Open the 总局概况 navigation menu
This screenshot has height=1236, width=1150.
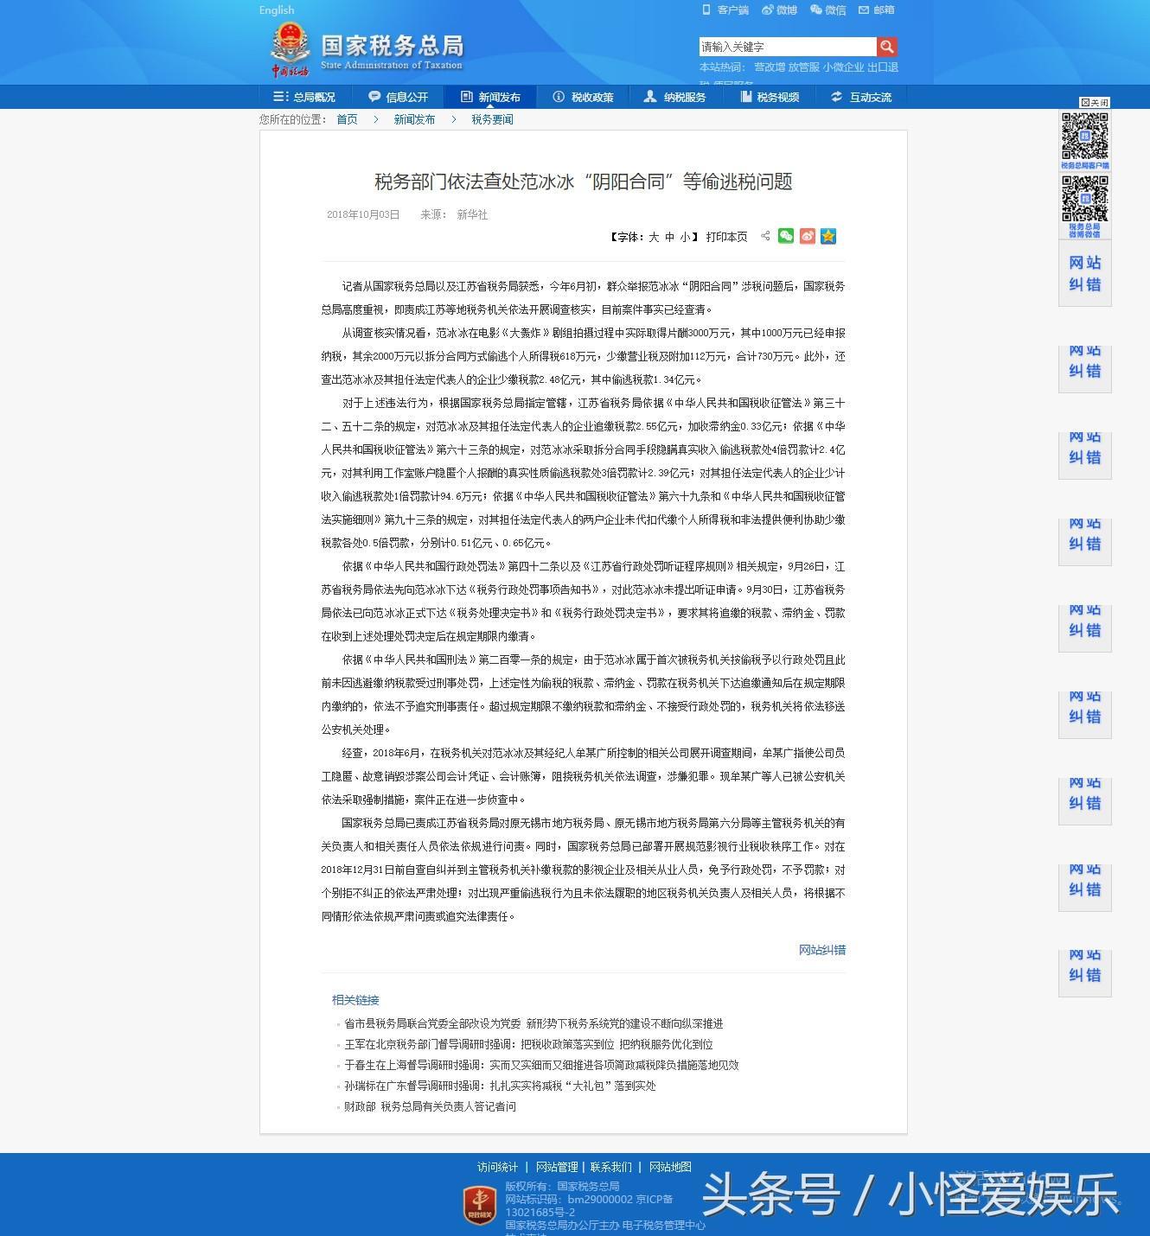tap(304, 97)
